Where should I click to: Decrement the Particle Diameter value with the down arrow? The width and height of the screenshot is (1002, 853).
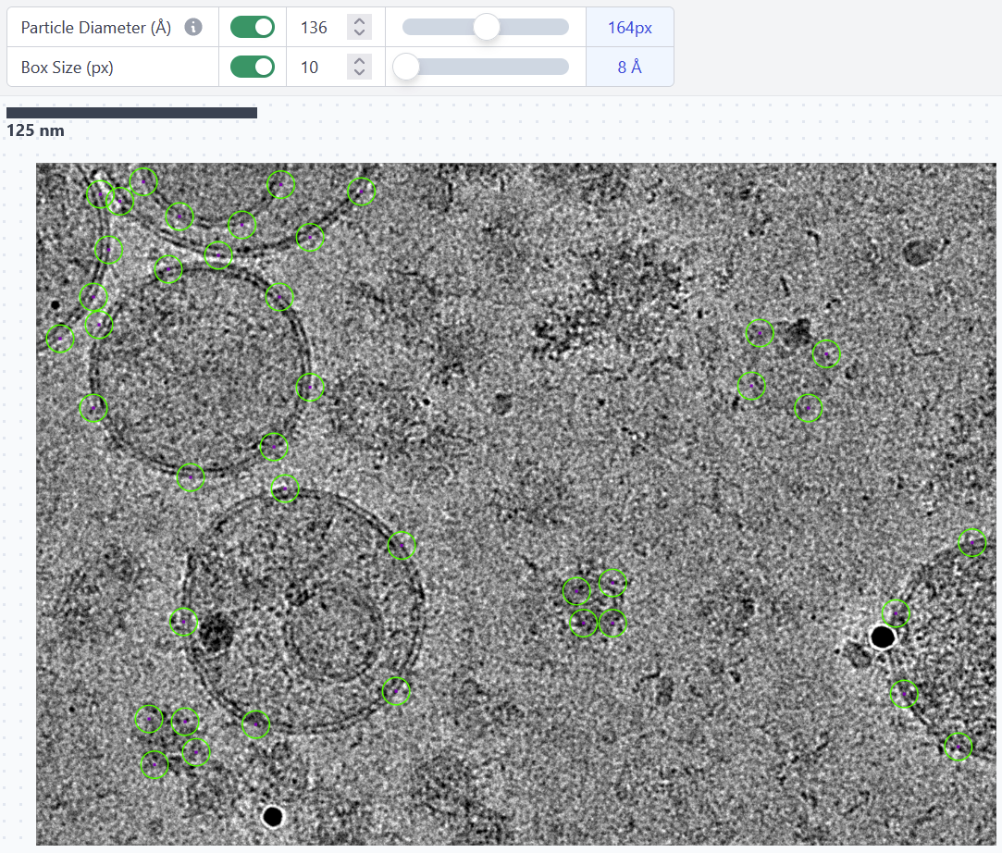(x=359, y=32)
